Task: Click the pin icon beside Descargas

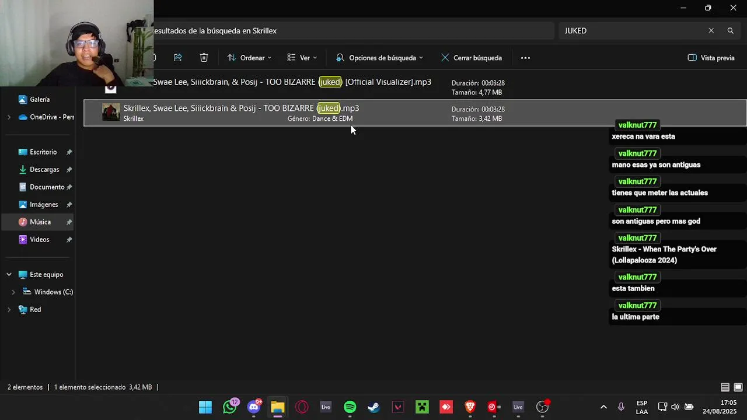Action: click(69, 170)
